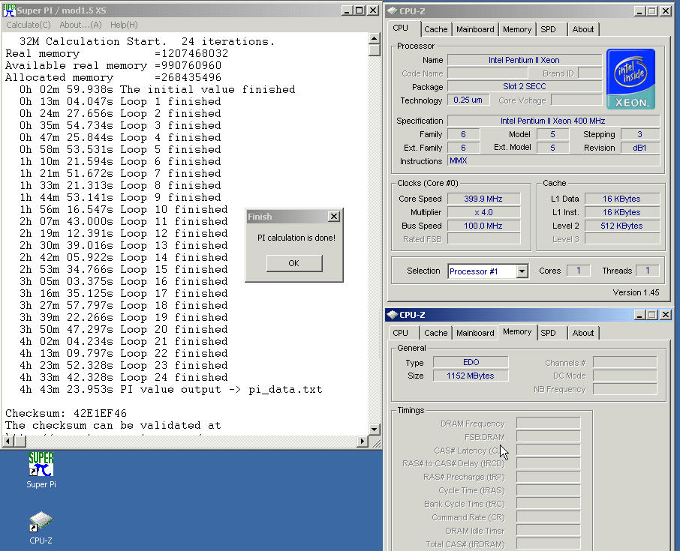
Task: Open the About...(A) menu in Super PI
Action: click(80, 25)
